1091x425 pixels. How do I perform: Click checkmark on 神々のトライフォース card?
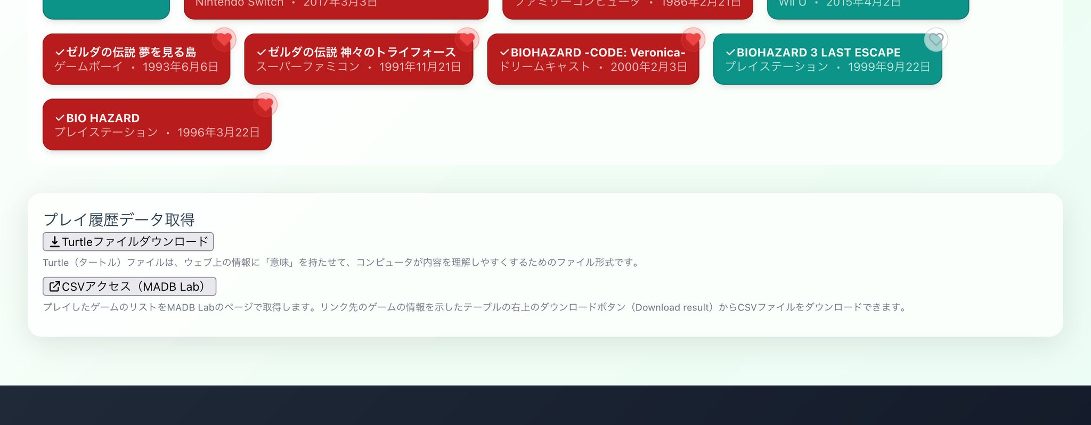pos(262,52)
